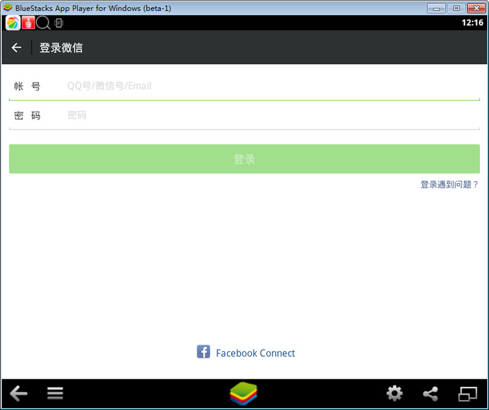Tap the BlueStacks bottom bar back arrow
This screenshot has height=410, width=489.
(19, 393)
